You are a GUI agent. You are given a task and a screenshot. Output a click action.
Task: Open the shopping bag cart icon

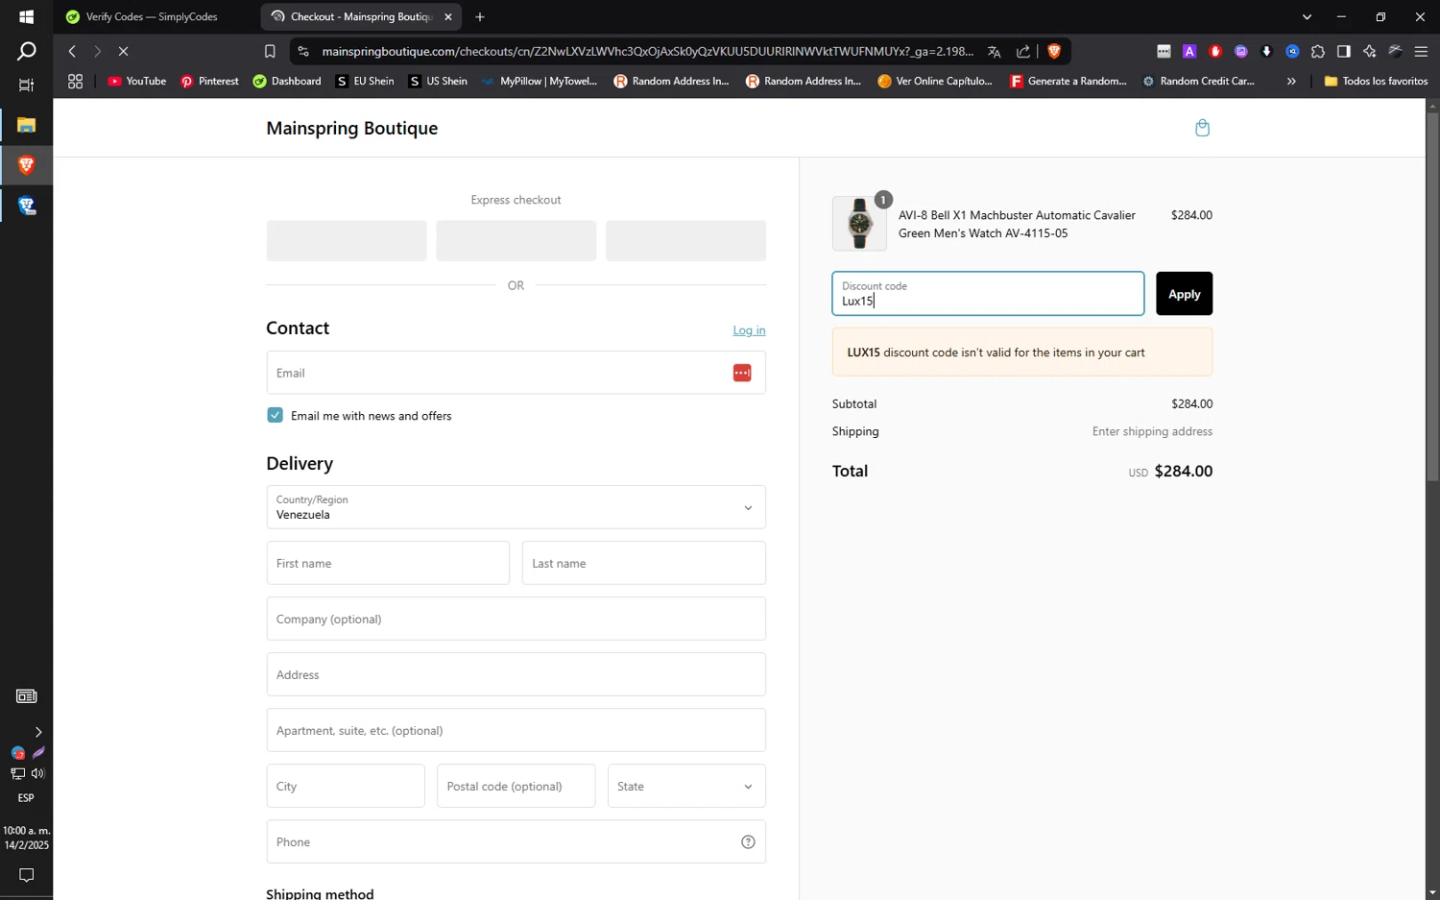[x=1202, y=128]
